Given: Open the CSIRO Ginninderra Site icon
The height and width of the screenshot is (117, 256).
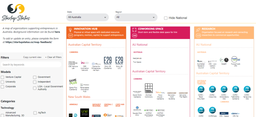Looking at the screenshot, I should click(x=224, y=89).
